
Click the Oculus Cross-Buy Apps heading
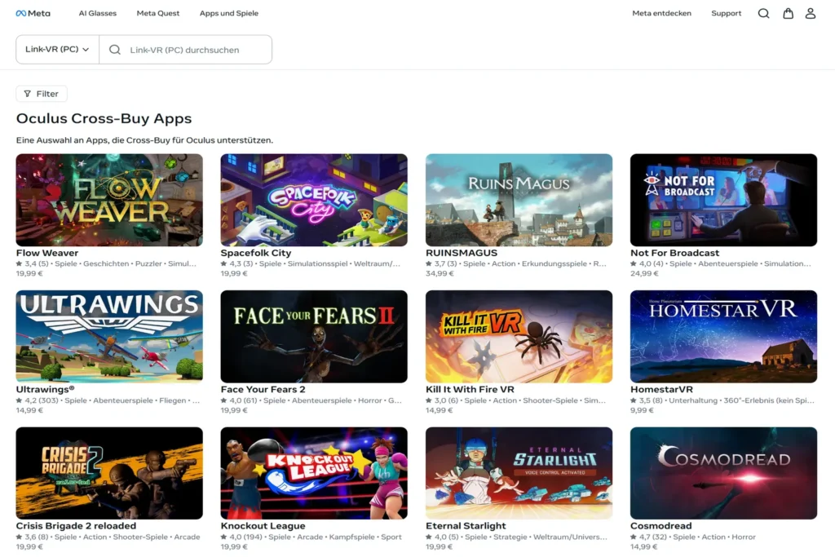pos(104,118)
